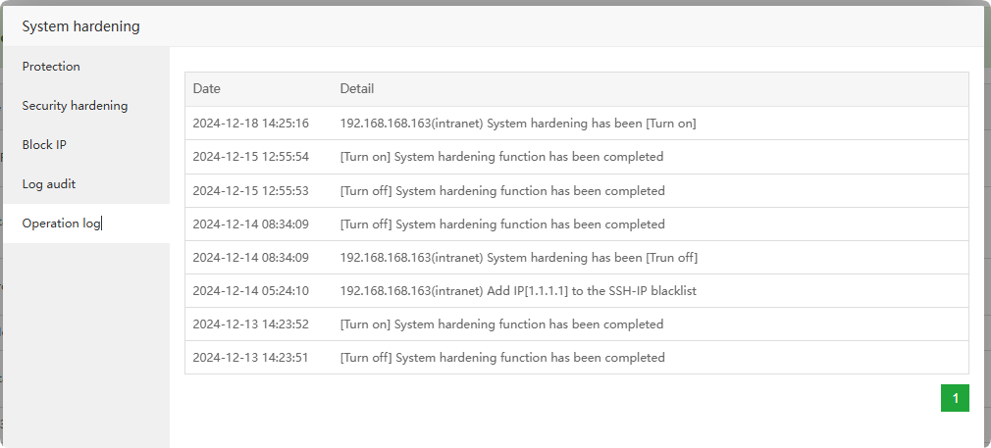Click the [Turn off] completed message at 08:34:09
This screenshot has width=991, height=448.
tap(502, 224)
